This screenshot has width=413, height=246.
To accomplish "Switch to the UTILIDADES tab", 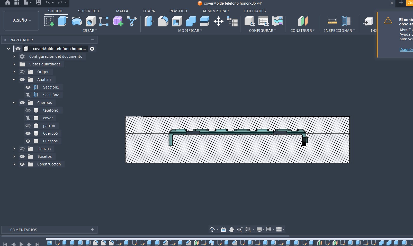I will point(255,11).
